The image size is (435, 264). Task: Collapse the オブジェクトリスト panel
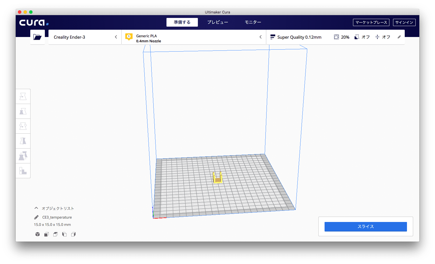coord(36,208)
